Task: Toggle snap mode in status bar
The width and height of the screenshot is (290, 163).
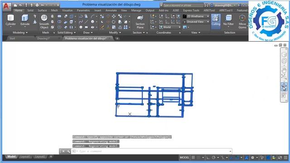Action: pos(198,158)
